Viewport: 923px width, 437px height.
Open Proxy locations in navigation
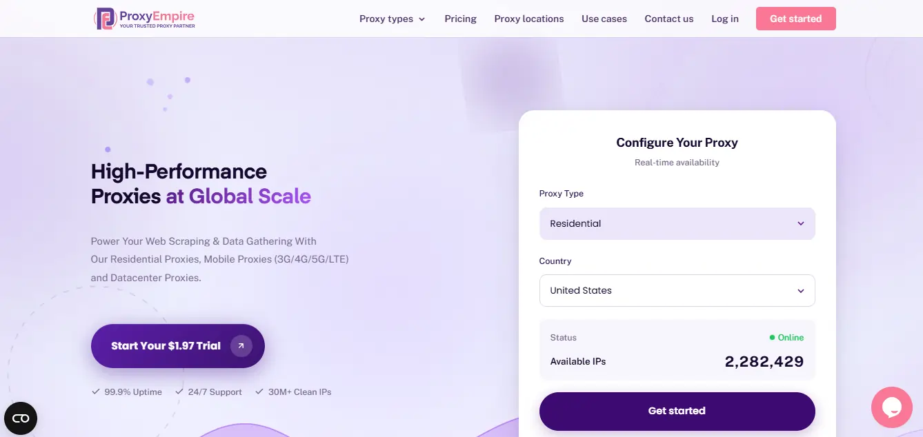coord(528,19)
